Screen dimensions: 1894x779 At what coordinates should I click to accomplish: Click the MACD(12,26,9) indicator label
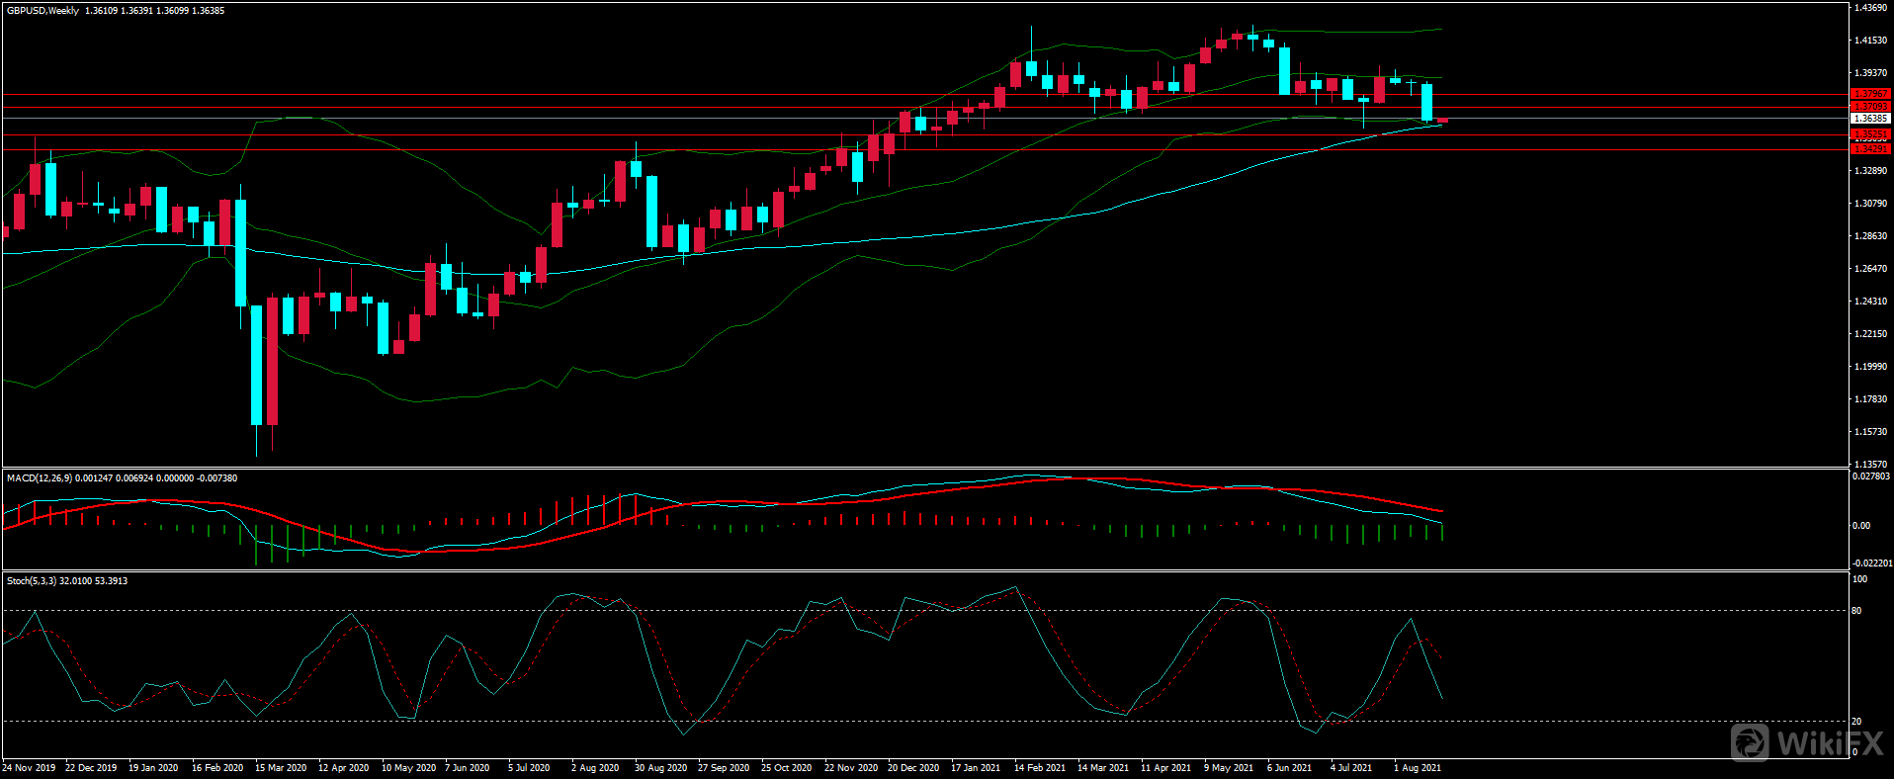pos(39,478)
